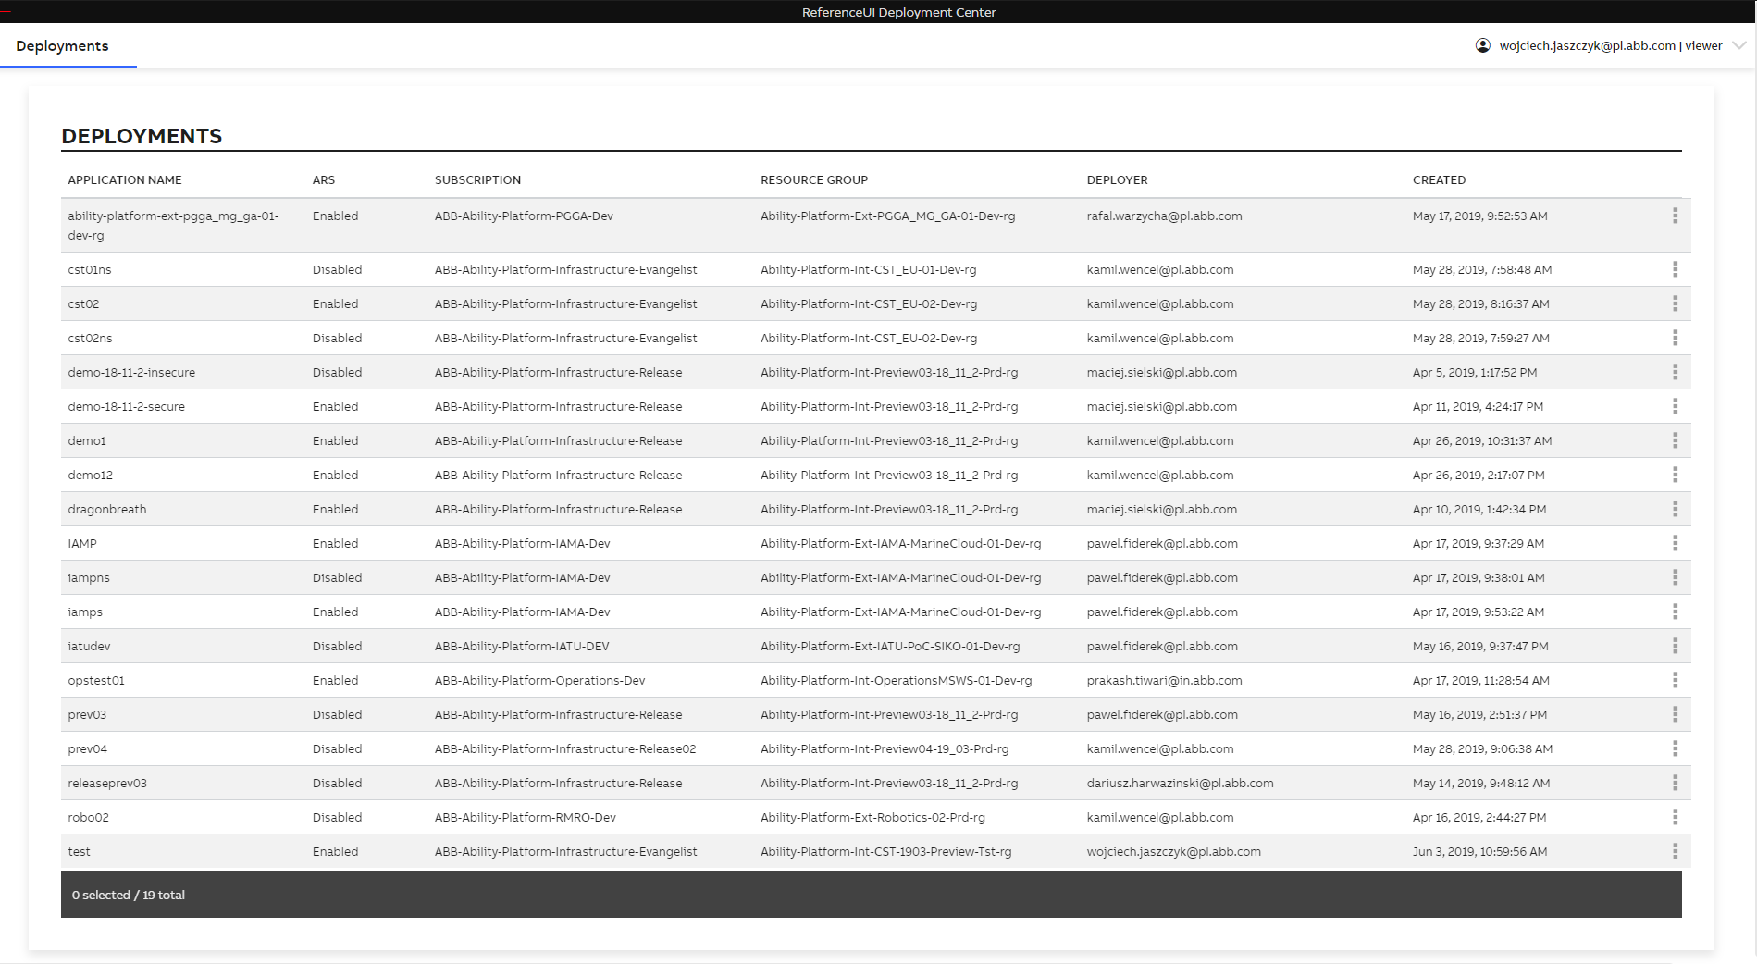Open three-dot menu for opstest01 row
This screenshot has width=1757, height=964.
tap(1675, 680)
